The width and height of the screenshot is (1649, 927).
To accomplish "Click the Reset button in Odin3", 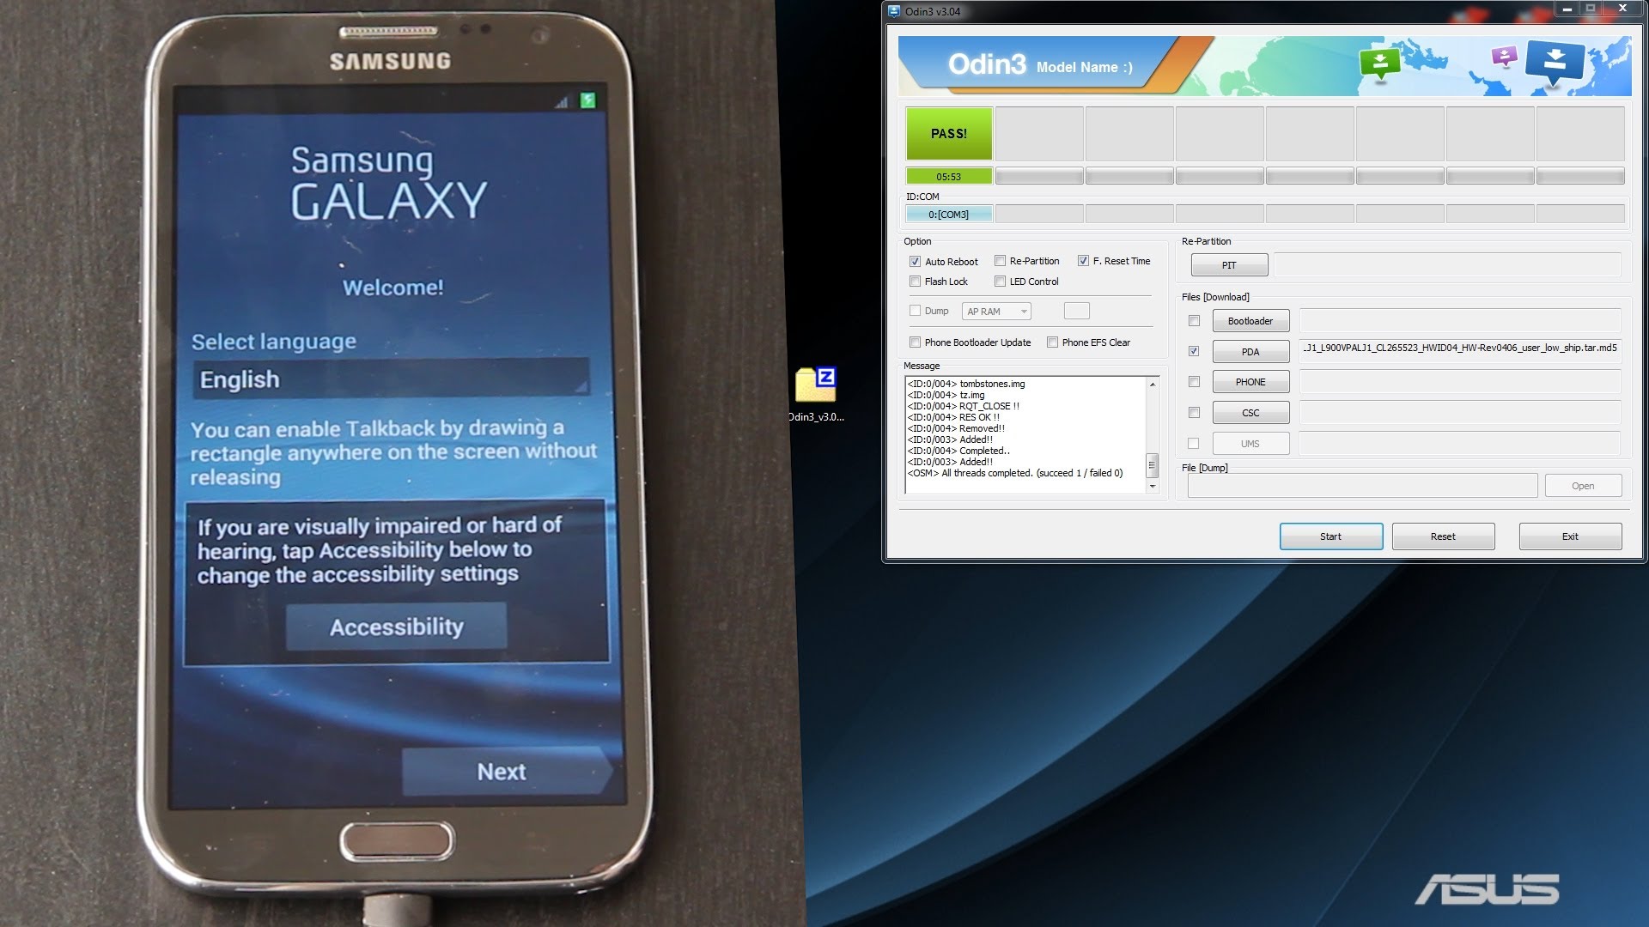I will pos(1442,536).
